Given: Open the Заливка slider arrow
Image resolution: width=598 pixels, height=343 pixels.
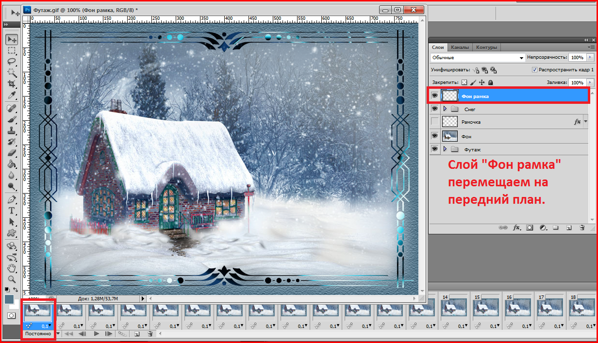Looking at the screenshot, I should [589, 82].
